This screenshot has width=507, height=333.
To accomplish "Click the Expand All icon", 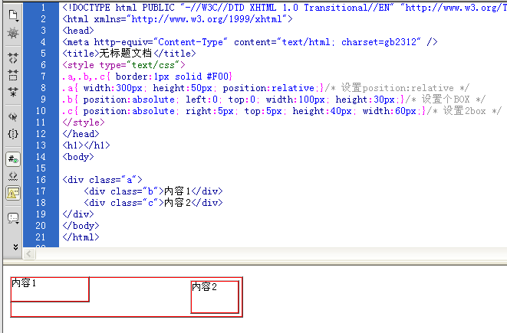I will [x=13, y=92].
